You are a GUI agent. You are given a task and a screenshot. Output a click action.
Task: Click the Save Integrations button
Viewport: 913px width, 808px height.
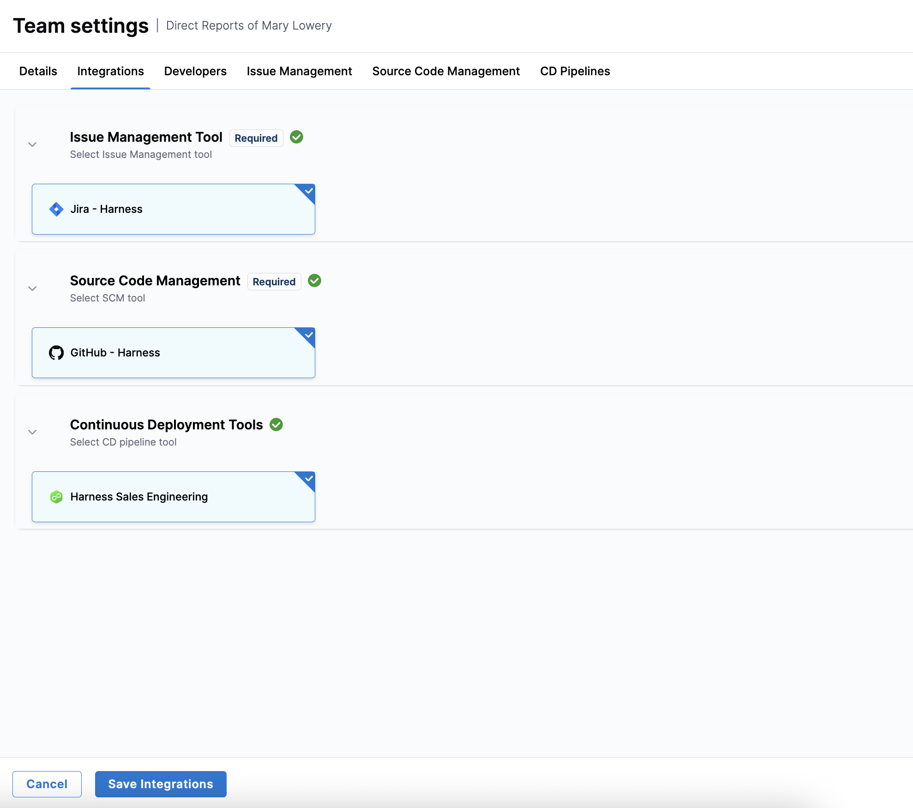tap(161, 784)
